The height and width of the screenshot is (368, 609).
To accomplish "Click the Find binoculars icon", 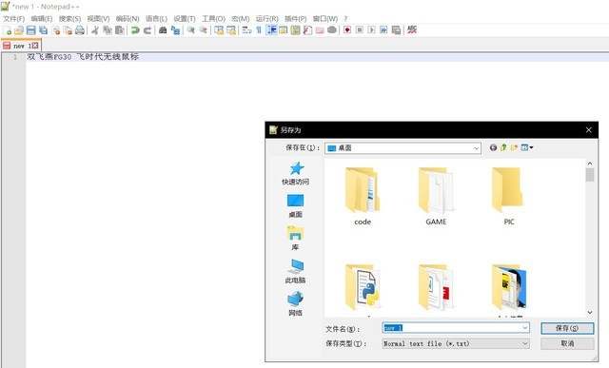I will click(x=163, y=30).
